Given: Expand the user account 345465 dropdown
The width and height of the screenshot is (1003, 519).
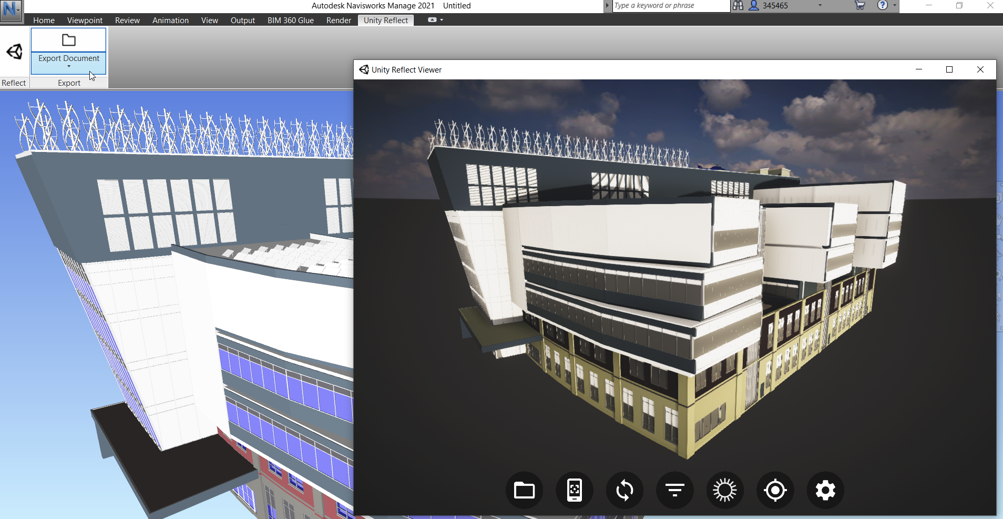Looking at the screenshot, I should click(820, 6).
